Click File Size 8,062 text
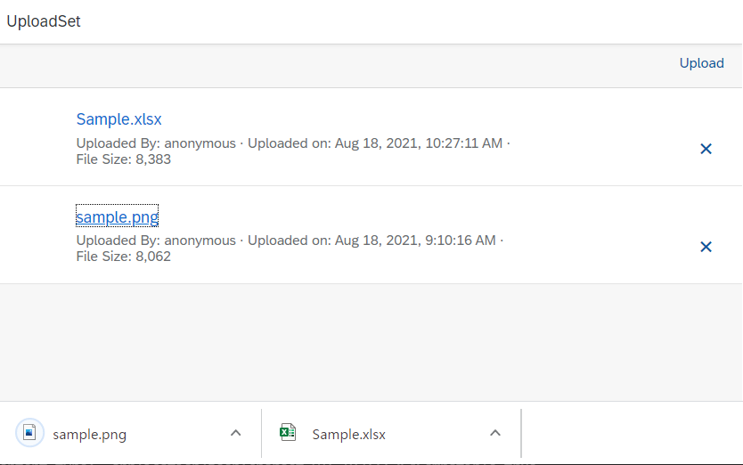 point(123,257)
